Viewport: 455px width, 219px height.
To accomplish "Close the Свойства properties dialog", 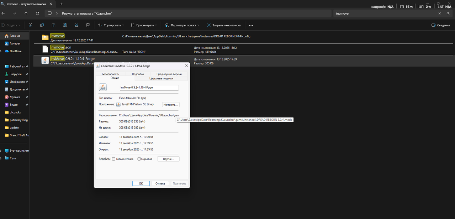I will click(x=186, y=66).
